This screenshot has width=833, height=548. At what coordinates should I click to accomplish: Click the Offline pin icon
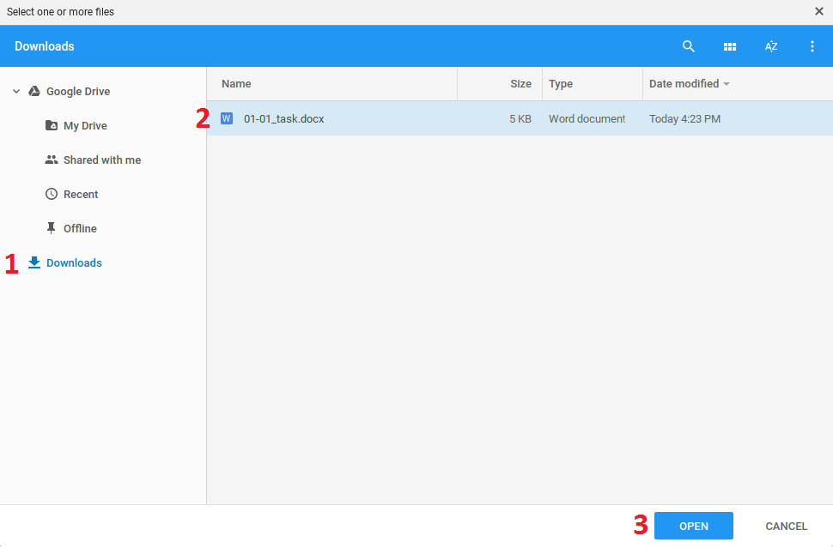(x=52, y=228)
